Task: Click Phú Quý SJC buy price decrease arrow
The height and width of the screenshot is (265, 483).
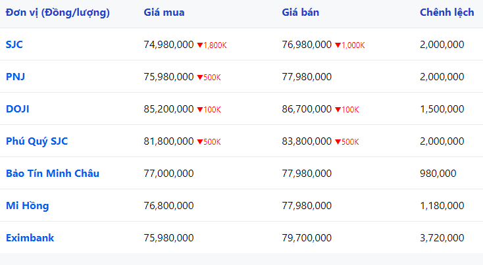Action: 200,142
